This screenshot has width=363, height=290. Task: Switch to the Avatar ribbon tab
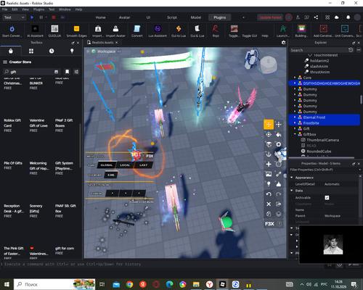point(124,17)
